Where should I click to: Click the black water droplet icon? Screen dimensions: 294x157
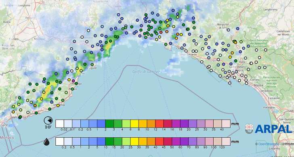(47, 142)
